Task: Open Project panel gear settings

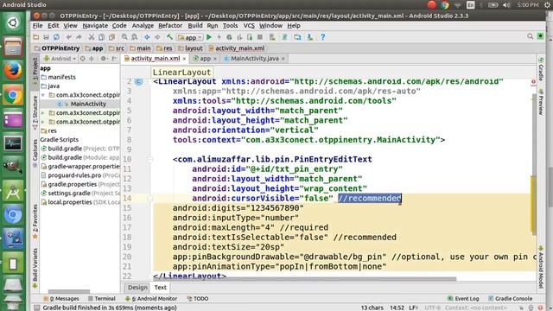Action: tap(104, 59)
